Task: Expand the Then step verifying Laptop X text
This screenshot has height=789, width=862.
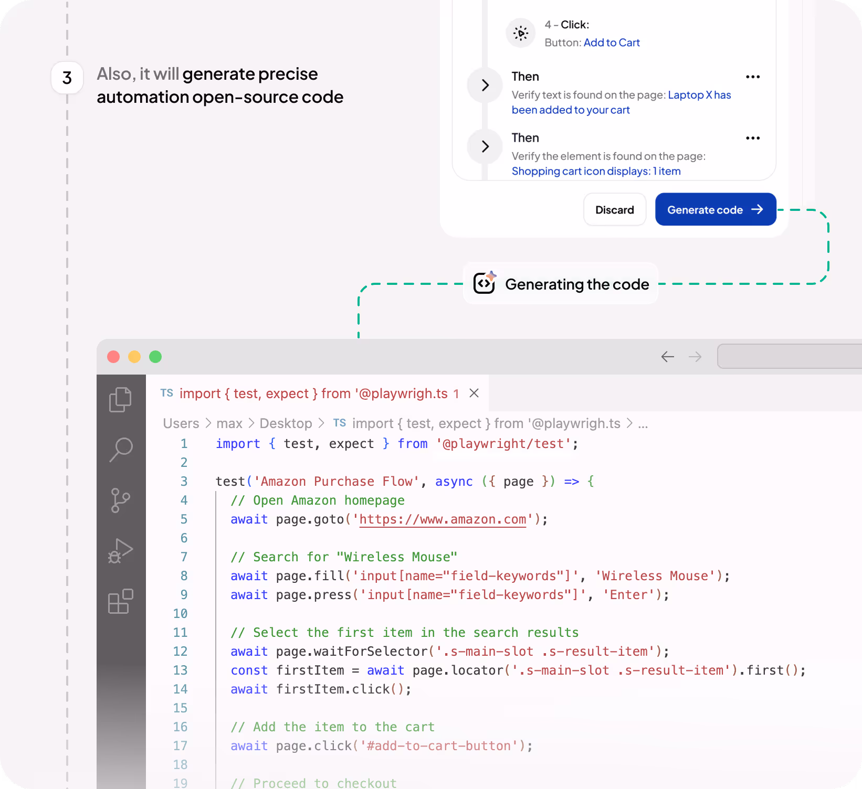Action: click(x=485, y=85)
